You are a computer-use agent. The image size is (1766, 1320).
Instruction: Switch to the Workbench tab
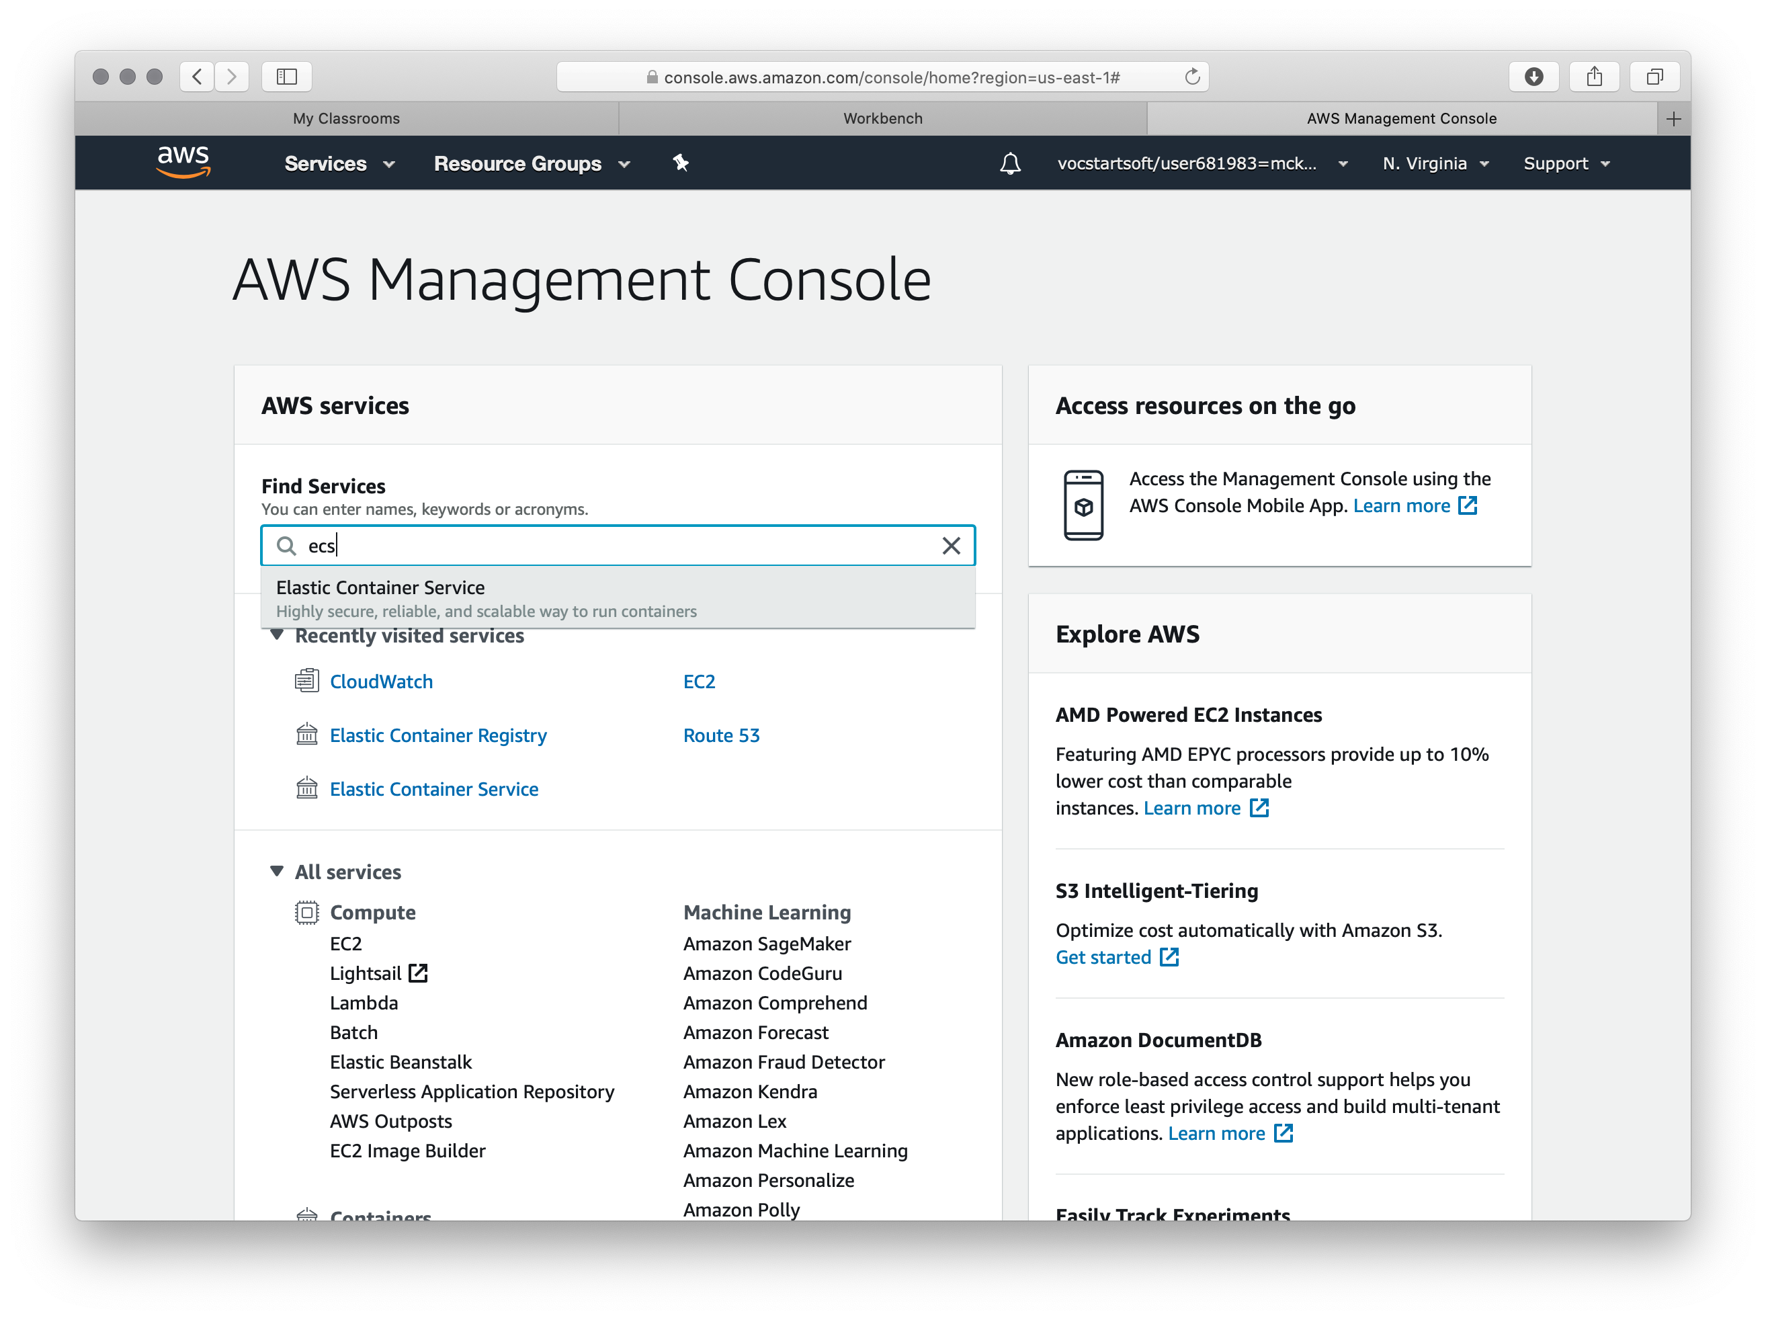[x=883, y=119]
